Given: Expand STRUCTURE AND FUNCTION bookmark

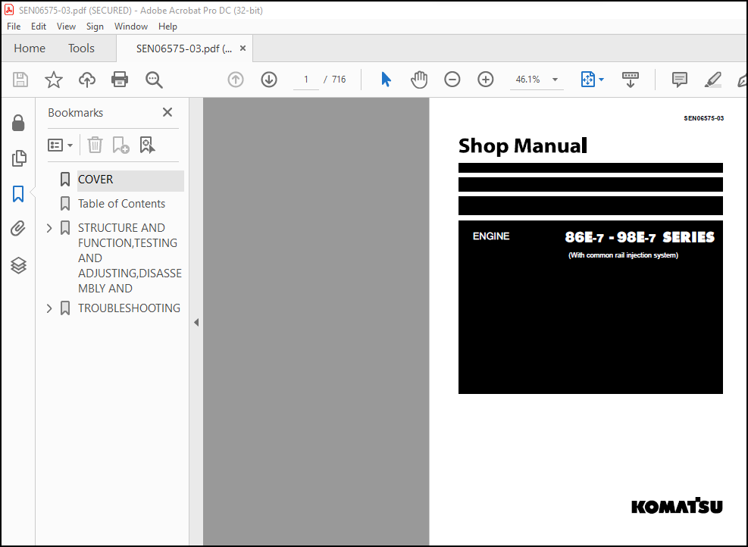Looking at the screenshot, I should click(49, 228).
